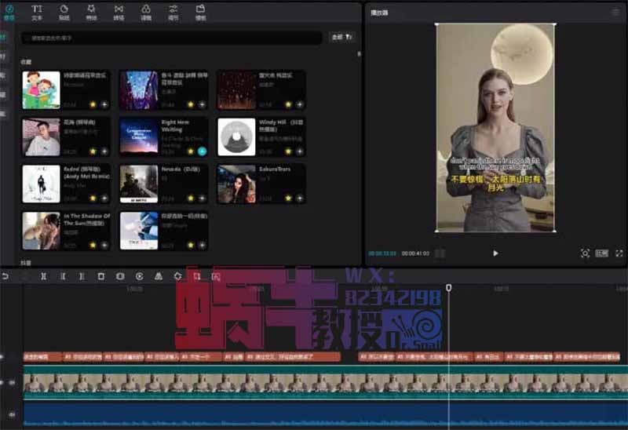
Task: Expand the 全部 filter dropdown
Action: point(341,37)
